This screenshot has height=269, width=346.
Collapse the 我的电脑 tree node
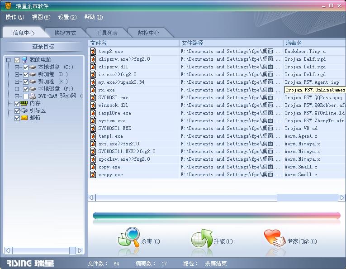pyautogui.click(x=9, y=60)
